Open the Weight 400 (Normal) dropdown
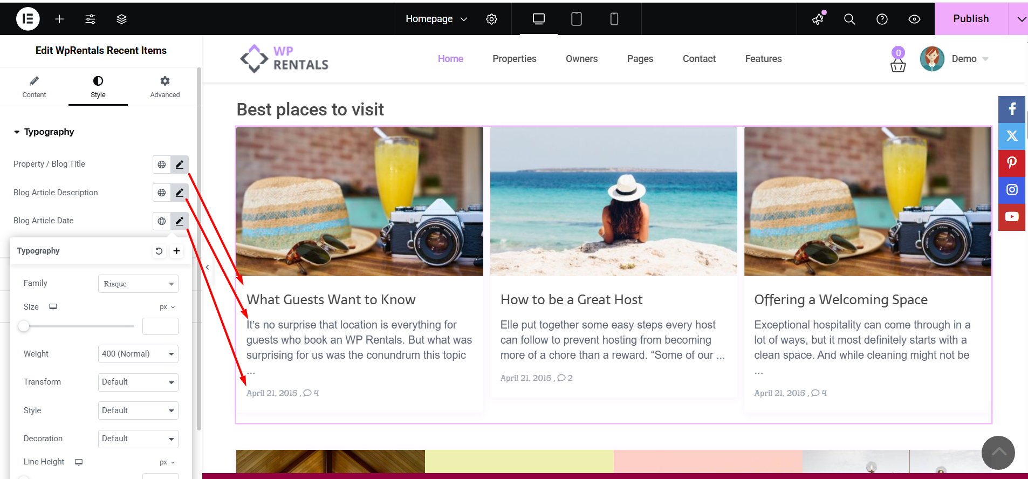The height and width of the screenshot is (479, 1028). (138, 354)
